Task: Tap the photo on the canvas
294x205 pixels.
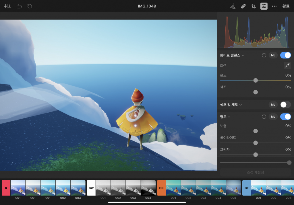Action: point(109,95)
